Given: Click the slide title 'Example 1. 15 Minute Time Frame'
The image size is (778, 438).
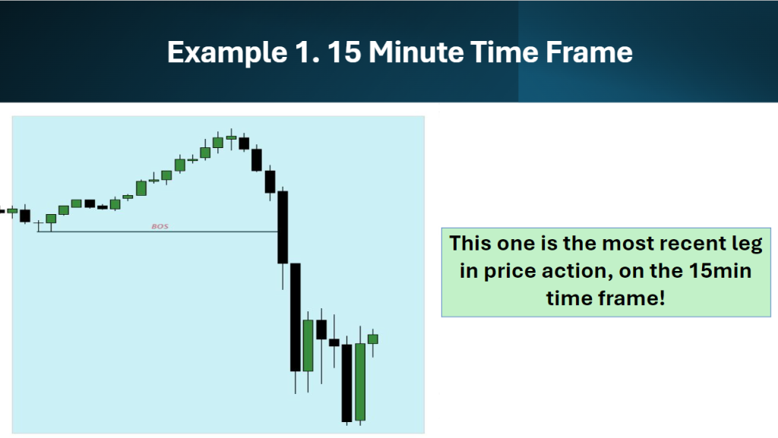Looking at the screenshot, I should tap(400, 52).
